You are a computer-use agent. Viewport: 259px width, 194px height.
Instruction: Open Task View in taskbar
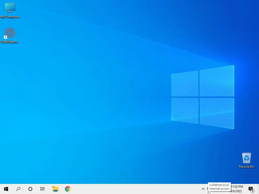42,189
